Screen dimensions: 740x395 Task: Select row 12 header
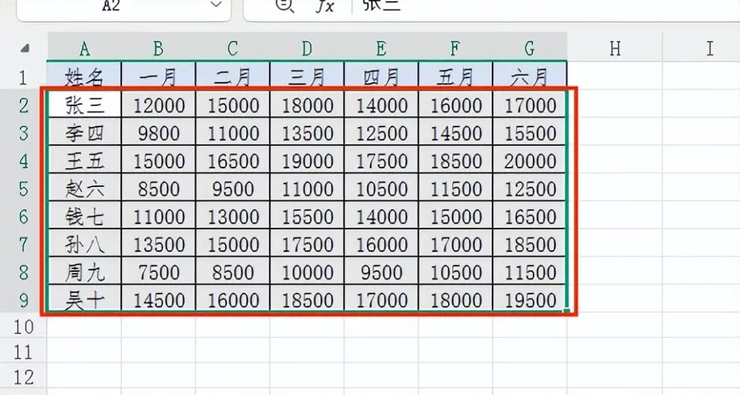pos(23,377)
